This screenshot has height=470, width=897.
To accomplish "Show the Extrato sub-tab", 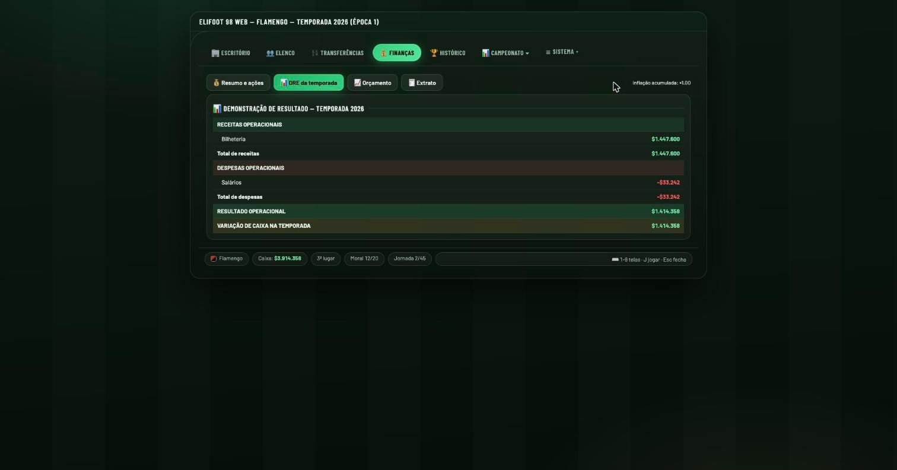I will coord(422,82).
